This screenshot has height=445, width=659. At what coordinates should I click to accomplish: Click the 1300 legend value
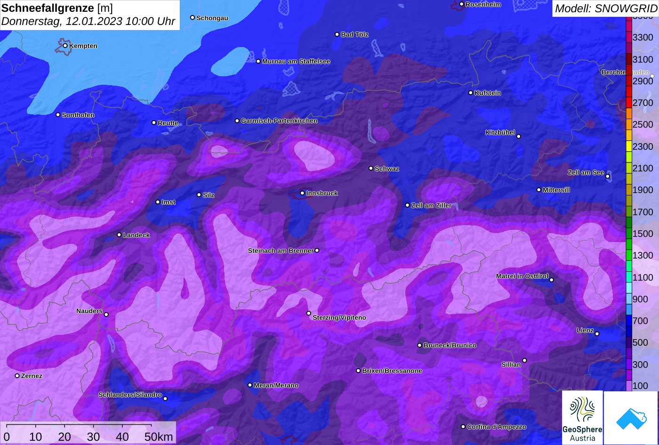(x=643, y=255)
